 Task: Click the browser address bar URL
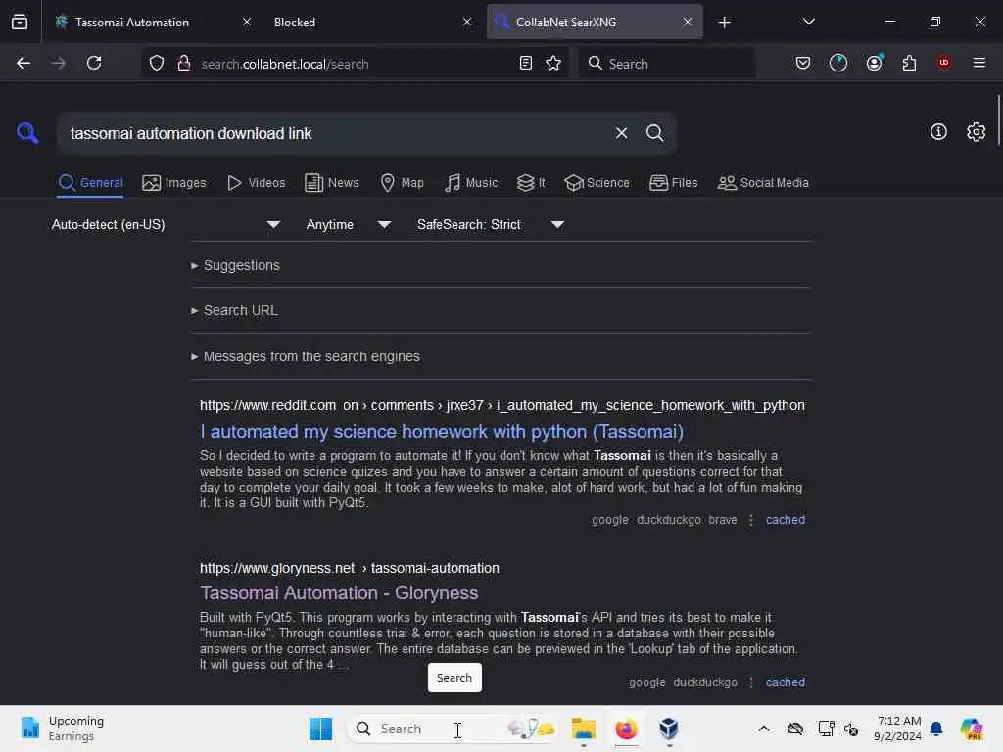285,64
